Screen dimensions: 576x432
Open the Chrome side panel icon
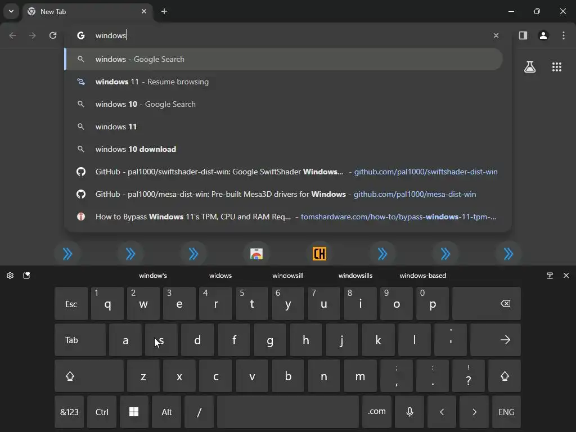click(523, 35)
